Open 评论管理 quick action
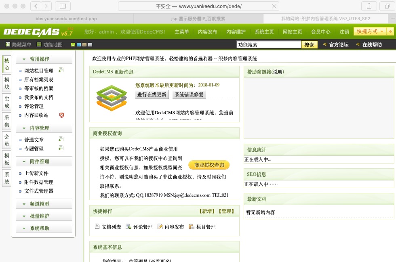The width and height of the screenshot is (396, 262). coord(139,226)
